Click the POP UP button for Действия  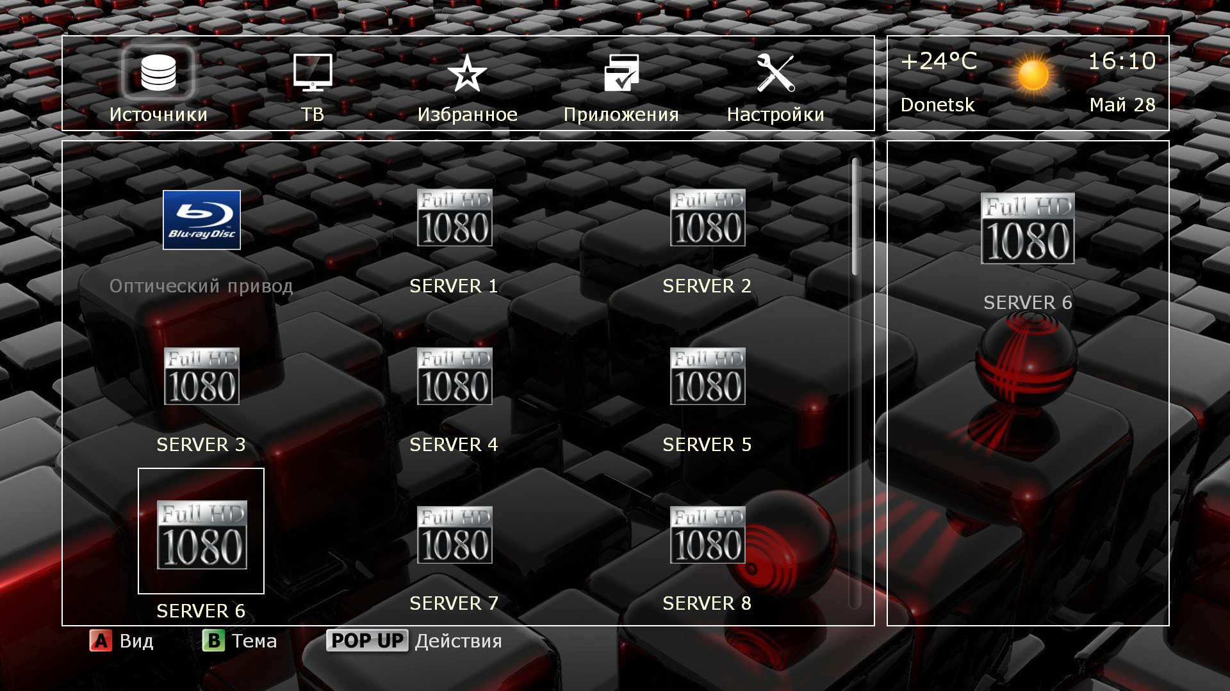[367, 640]
